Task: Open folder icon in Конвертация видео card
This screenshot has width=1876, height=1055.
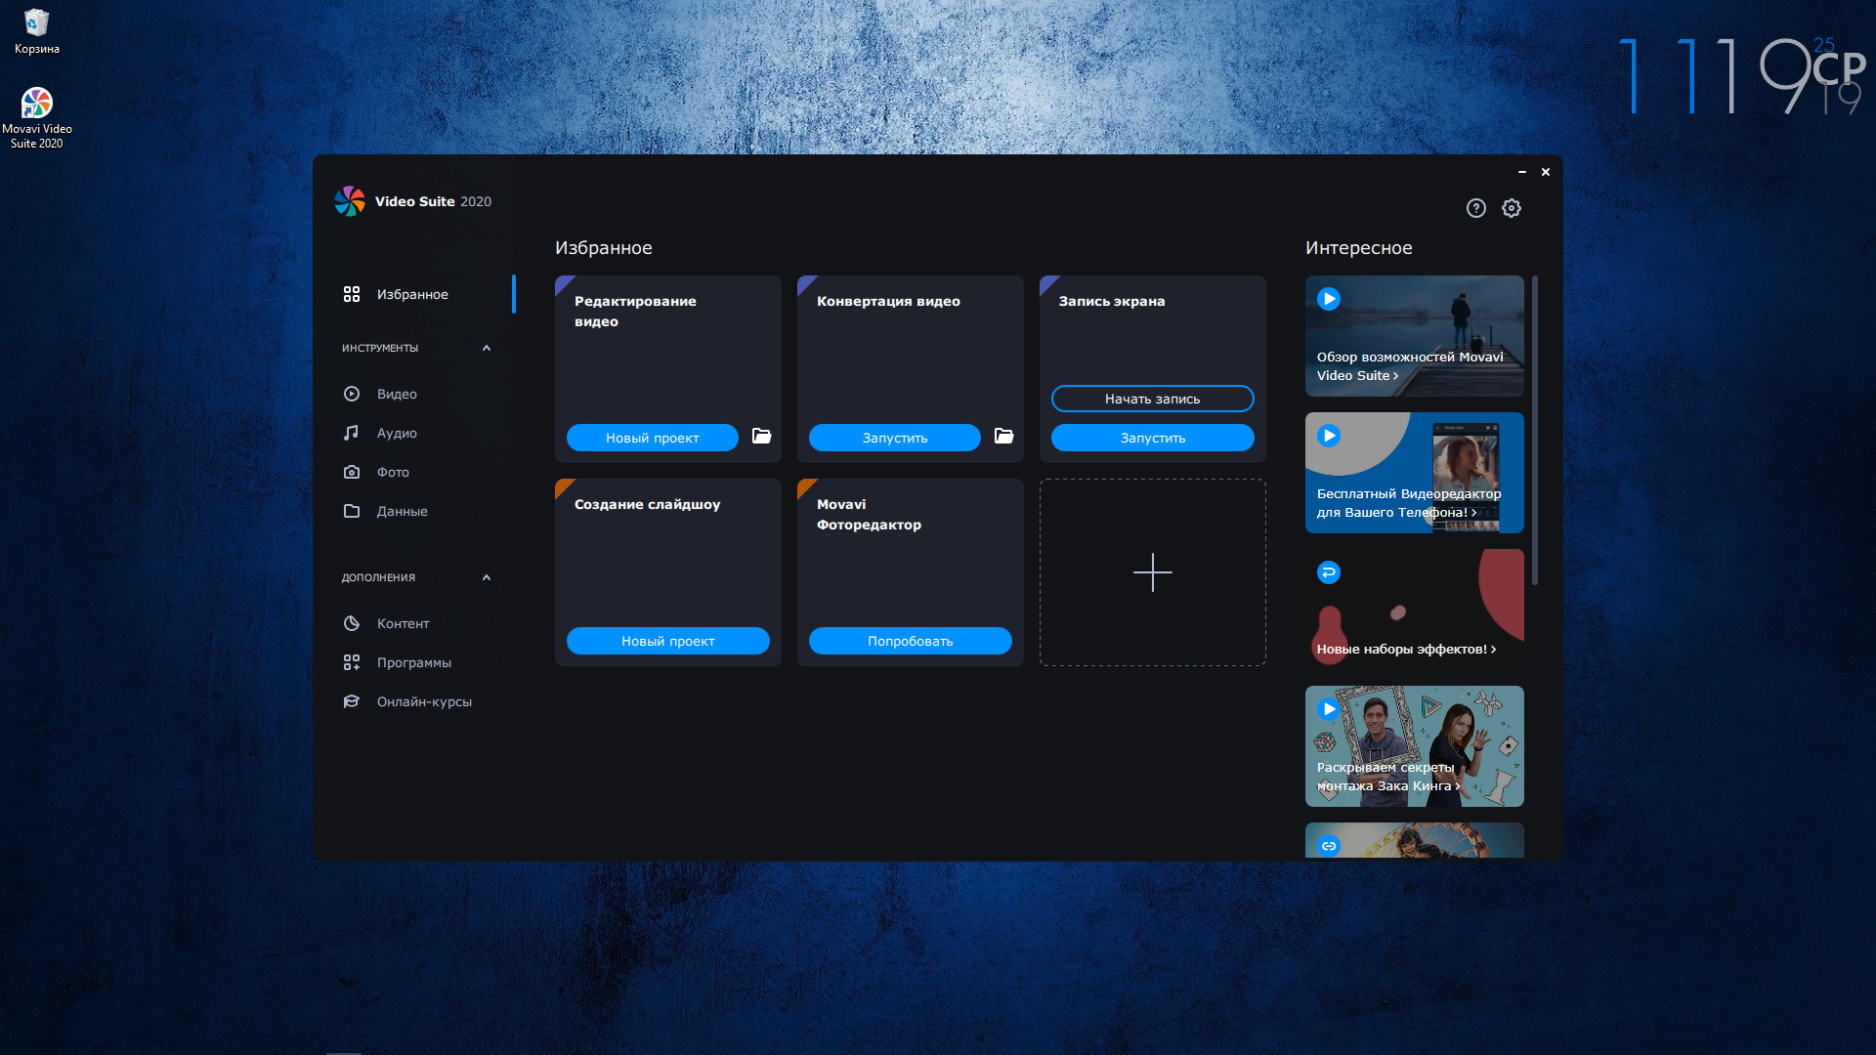Action: point(1003,436)
